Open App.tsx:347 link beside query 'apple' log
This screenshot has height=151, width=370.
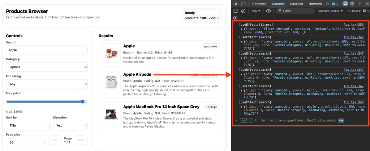coord(353,102)
